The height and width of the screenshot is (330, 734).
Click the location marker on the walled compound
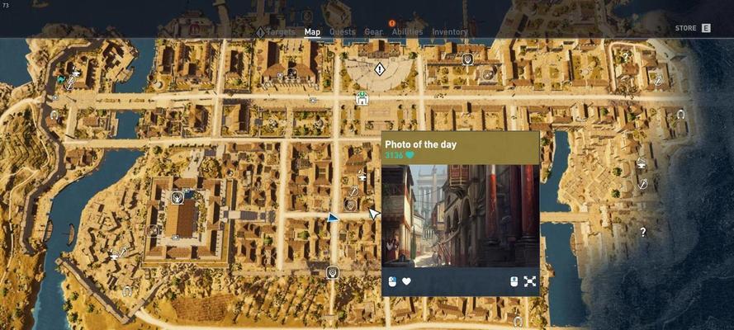point(177,198)
